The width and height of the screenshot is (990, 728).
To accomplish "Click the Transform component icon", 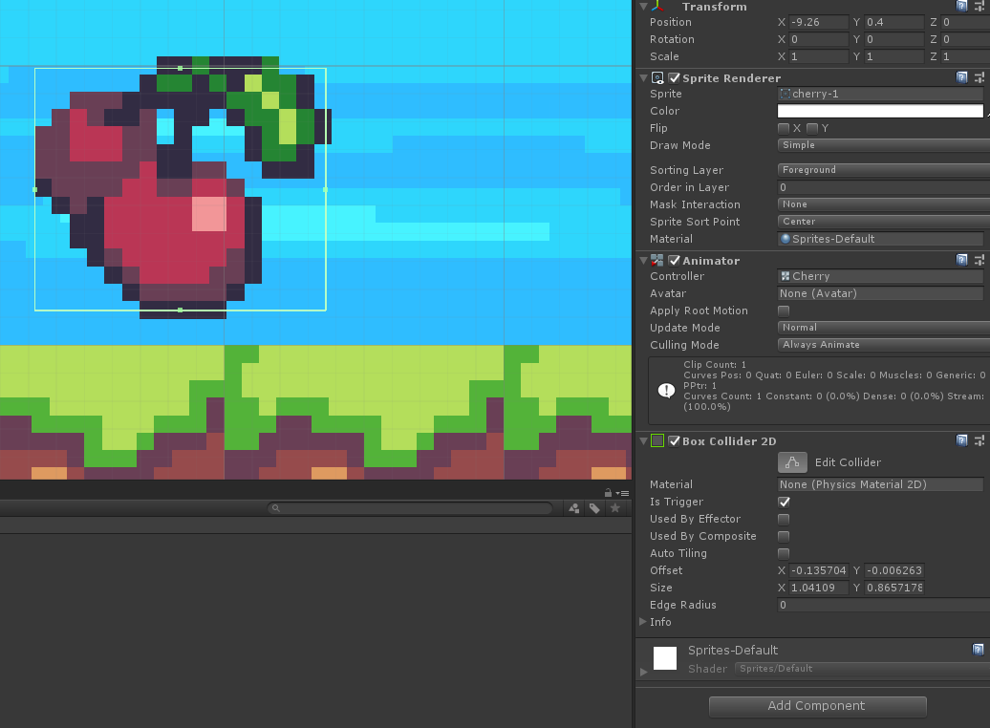I will 657,6.
